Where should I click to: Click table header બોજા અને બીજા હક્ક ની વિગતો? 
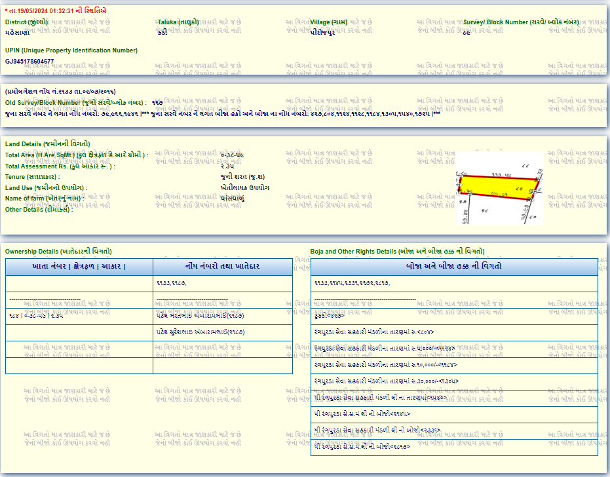(x=454, y=267)
